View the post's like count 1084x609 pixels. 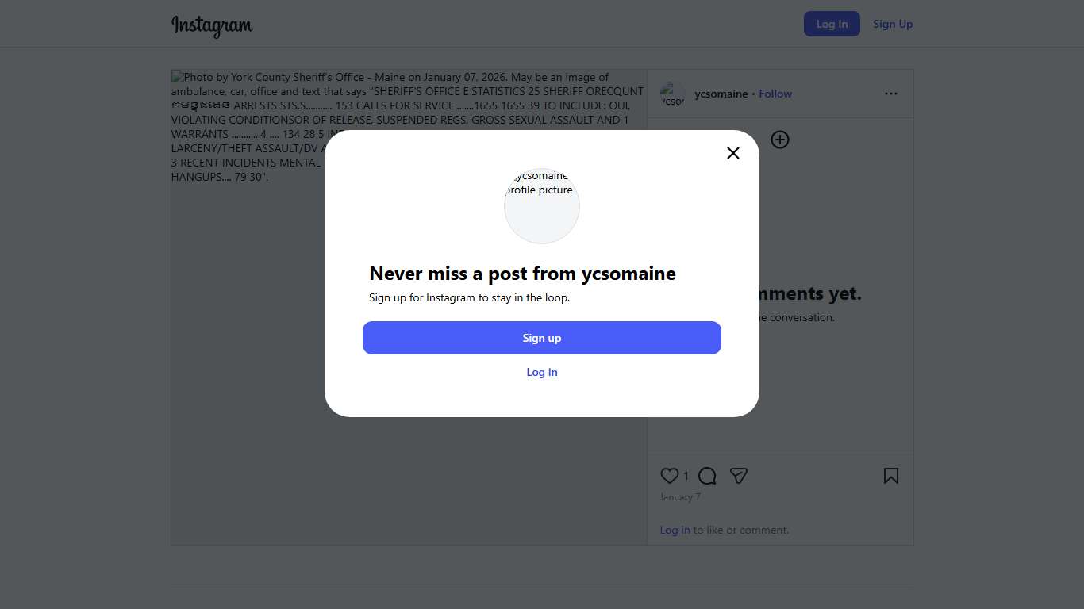[x=686, y=476]
